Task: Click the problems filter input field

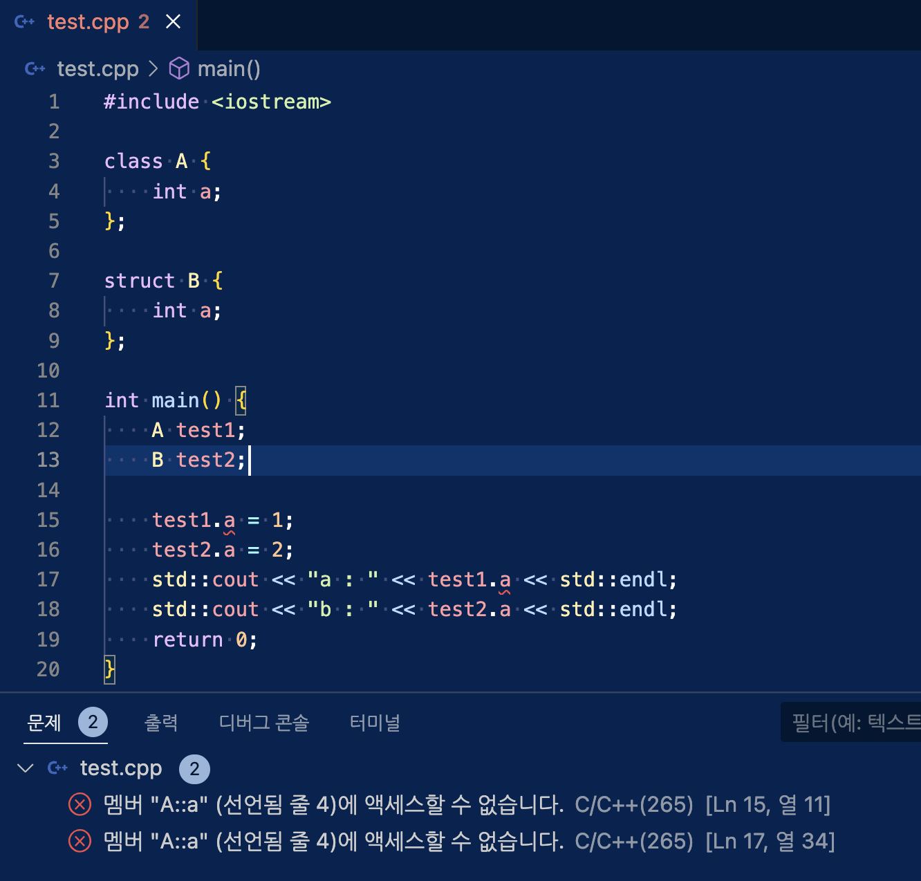Action: point(851,723)
